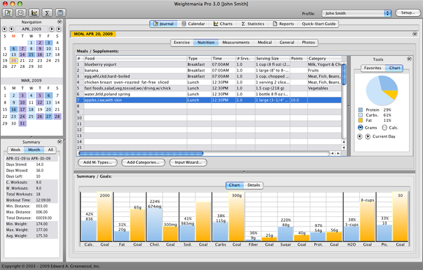Open the Measurements journal section
This screenshot has height=270, width=423.
coord(236,42)
